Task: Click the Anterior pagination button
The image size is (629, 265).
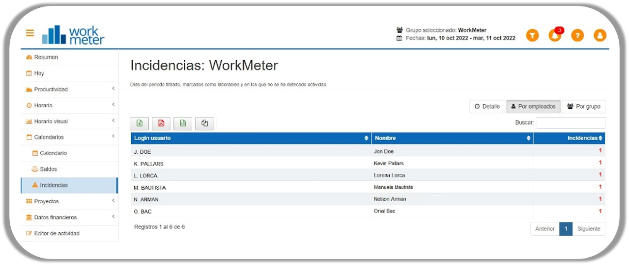Action: pyautogui.click(x=545, y=229)
